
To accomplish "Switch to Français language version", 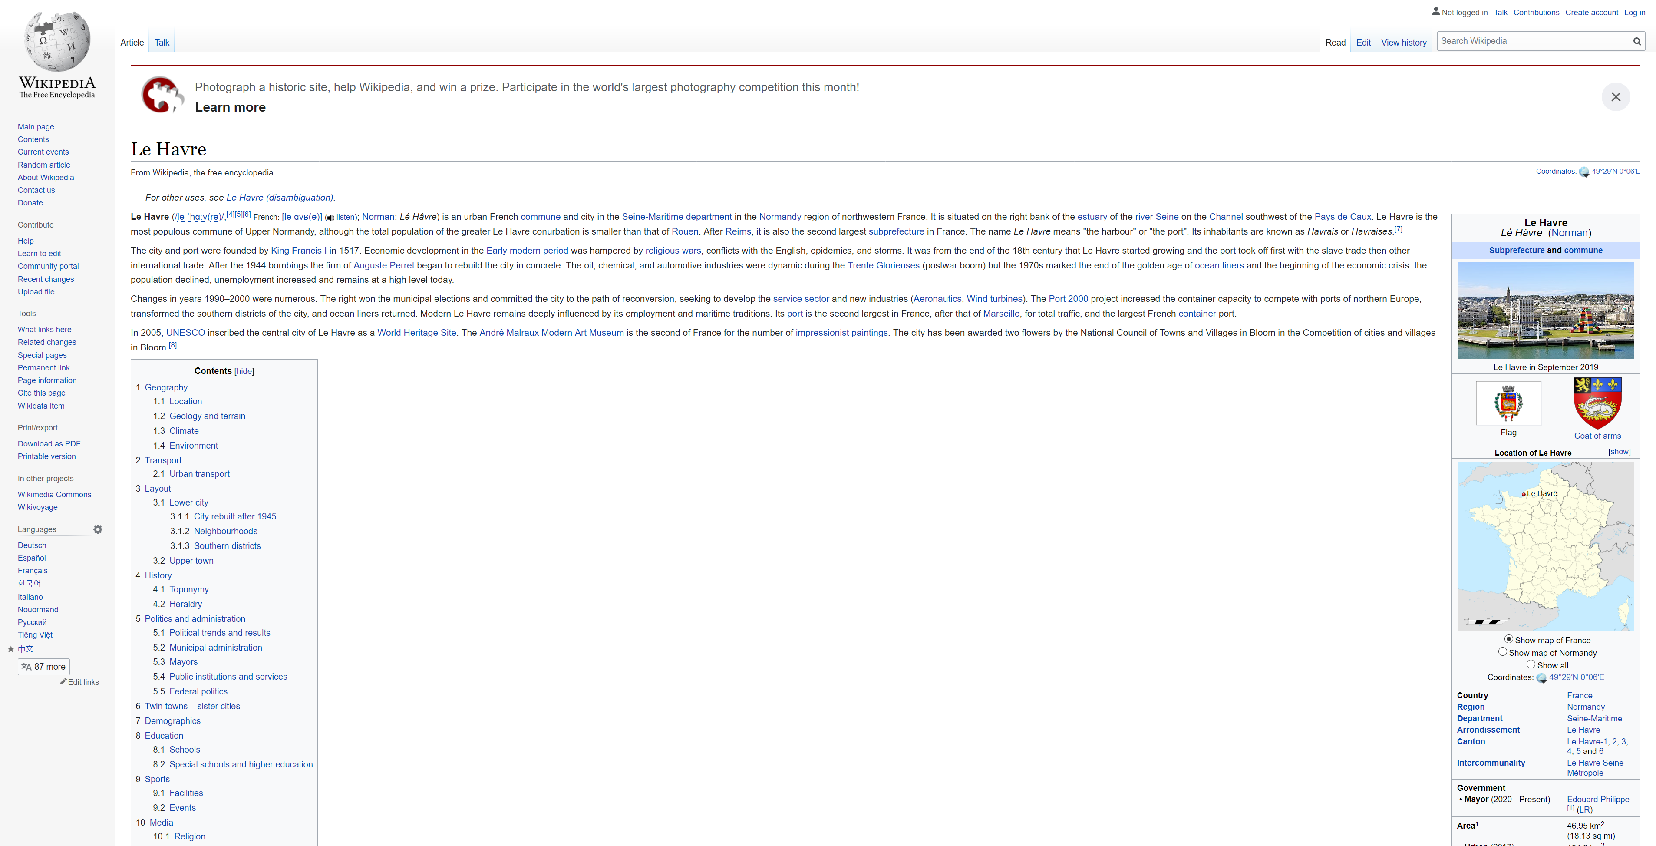I will coord(33,570).
